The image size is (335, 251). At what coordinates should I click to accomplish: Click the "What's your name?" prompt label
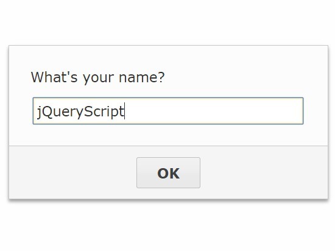pos(98,78)
